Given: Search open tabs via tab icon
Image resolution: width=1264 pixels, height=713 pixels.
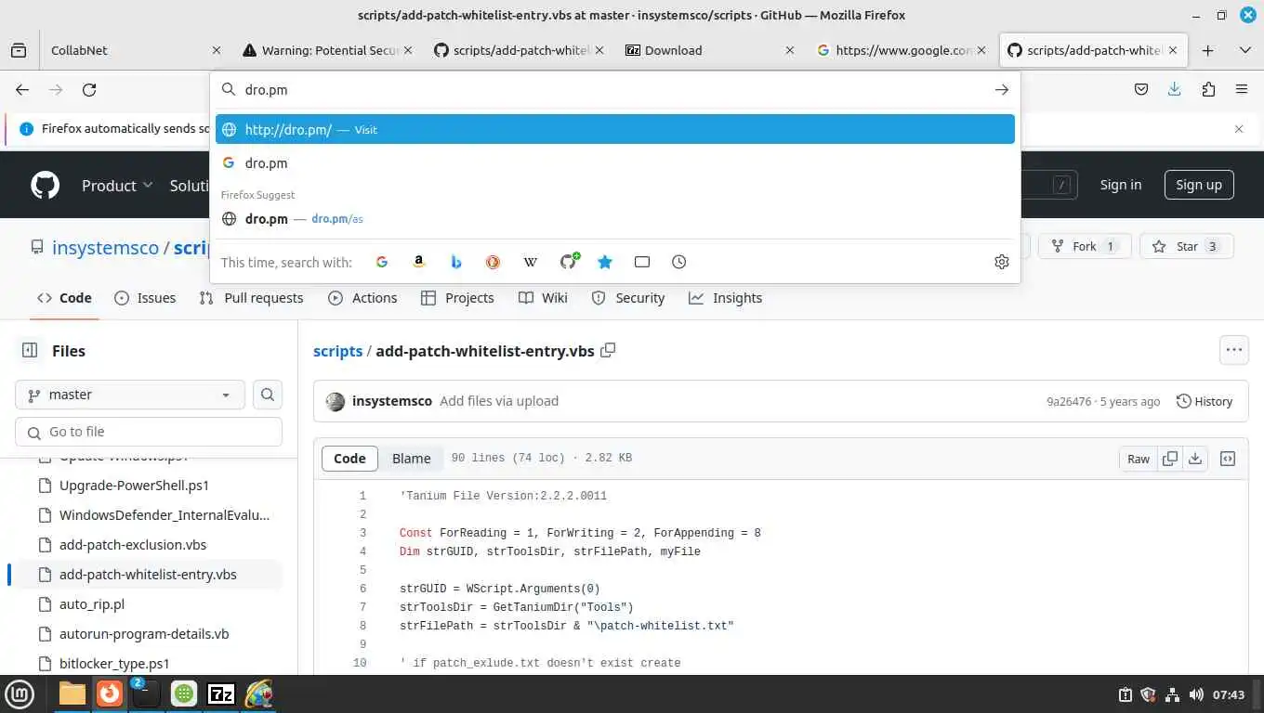Looking at the screenshot, I should [x=642, y=262].
